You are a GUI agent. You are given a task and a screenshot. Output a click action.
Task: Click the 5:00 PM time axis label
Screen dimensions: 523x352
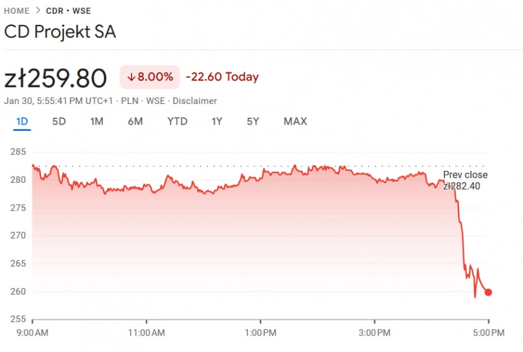[489, 333]
